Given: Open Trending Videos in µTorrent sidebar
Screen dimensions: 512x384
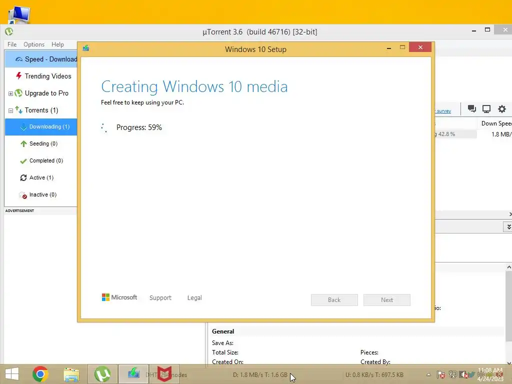Looking at the screenshot, I should [48, 76].
